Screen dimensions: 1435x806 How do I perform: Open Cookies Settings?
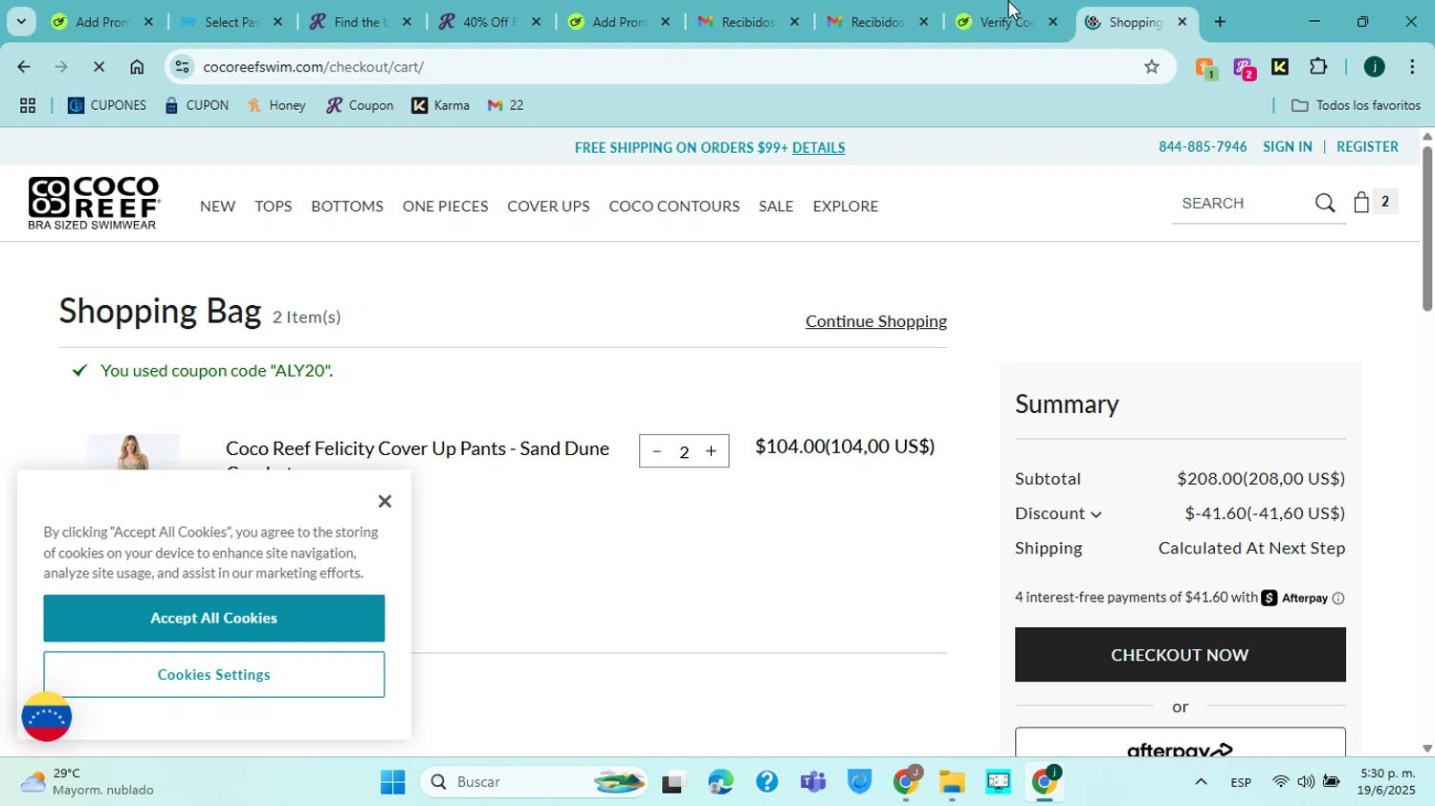click(214, 675)
